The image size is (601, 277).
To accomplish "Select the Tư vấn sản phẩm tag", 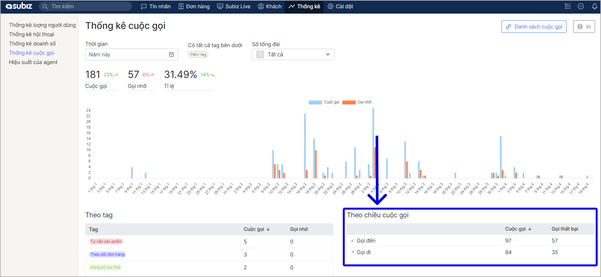I will click(x=106, y=242).
